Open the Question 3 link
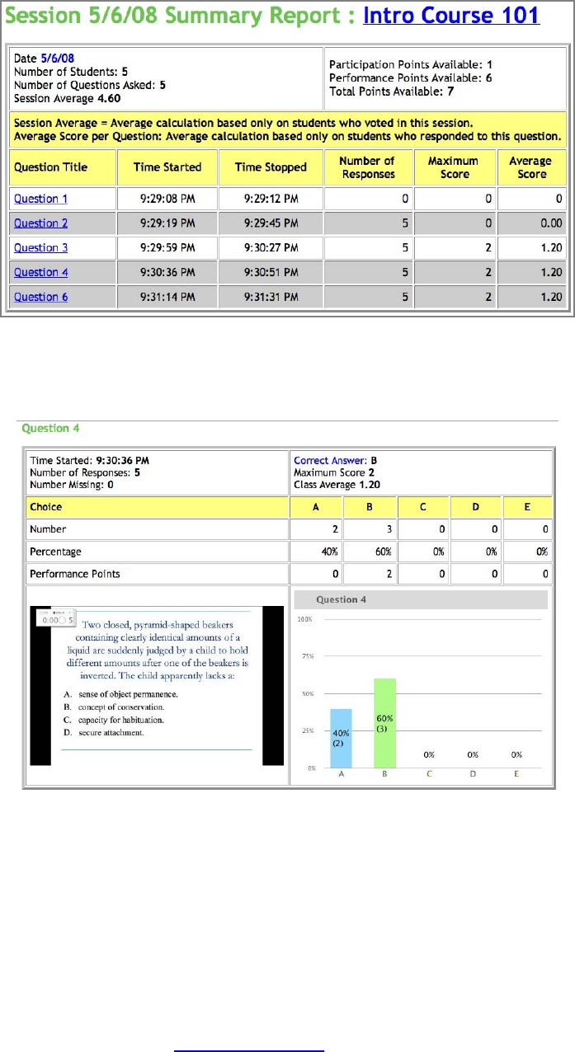Image resolution: width=575 pixels, height=1052 pixels. click(40, 248)
